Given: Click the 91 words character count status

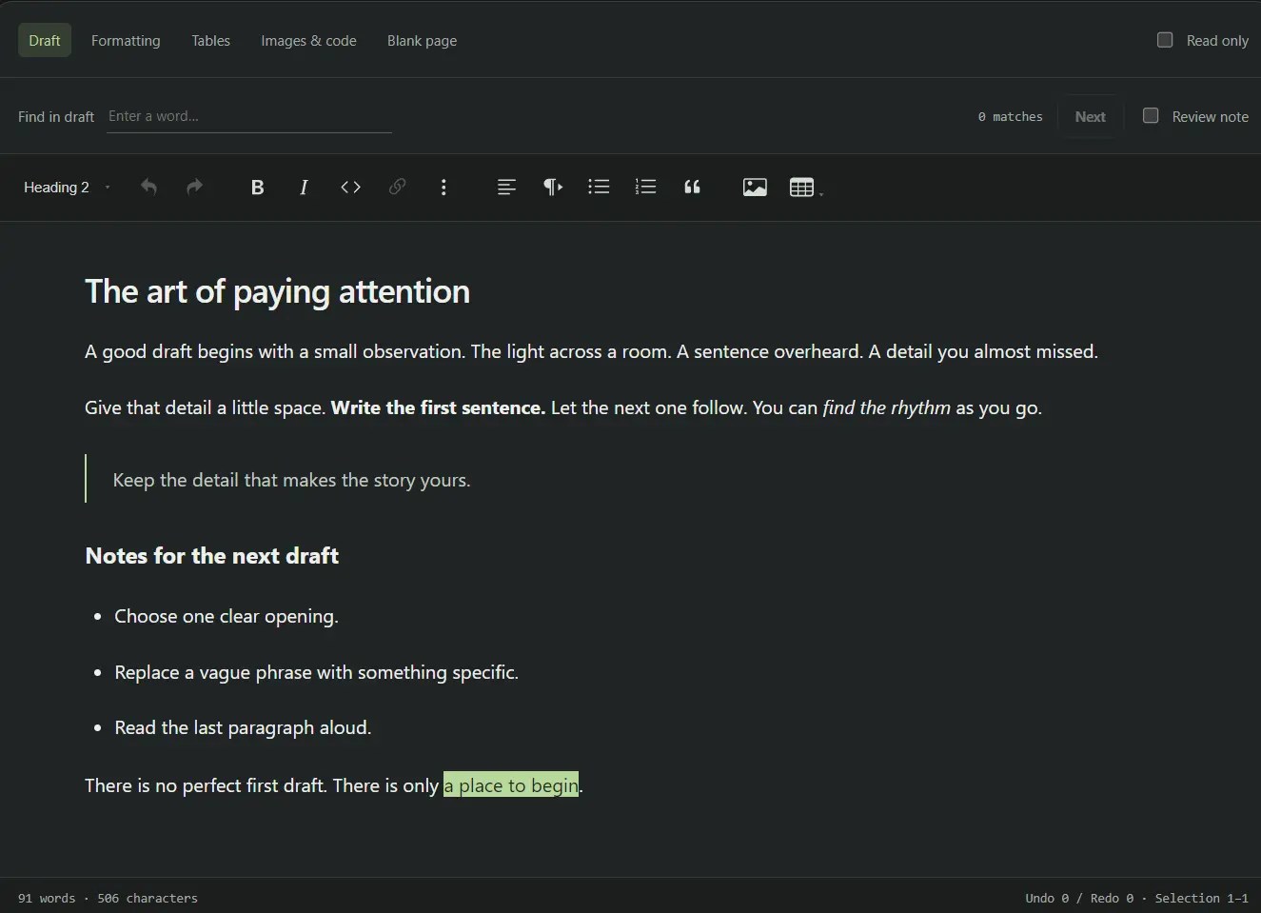Looking at the screenshot, I should click(108, 898).
